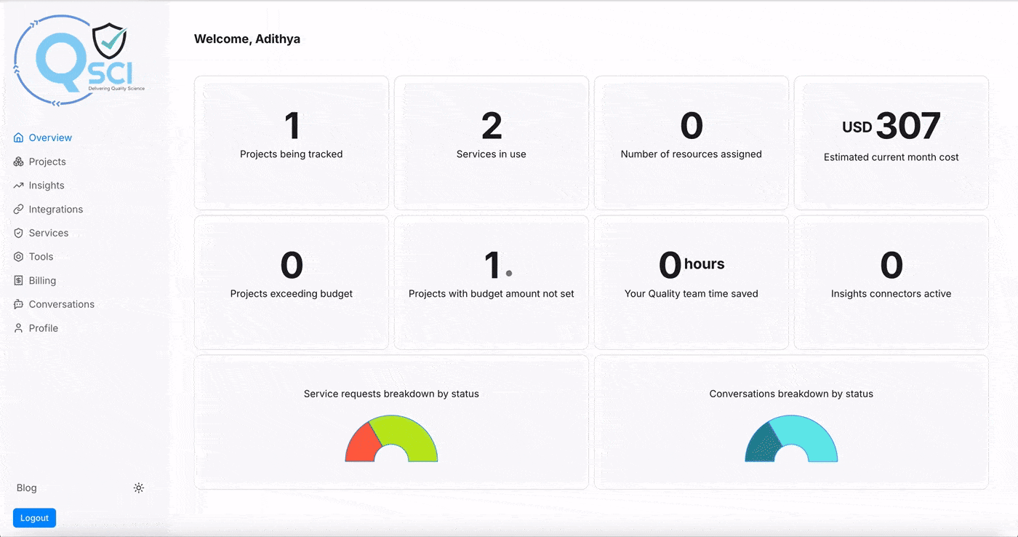Click the Projects icon in sidebar
The width and height of the screenshot is (1018, 537).
click(x=19, y=162)
